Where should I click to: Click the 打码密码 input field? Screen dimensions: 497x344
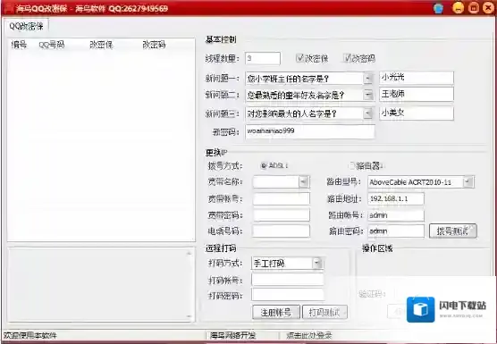point(288,295)
